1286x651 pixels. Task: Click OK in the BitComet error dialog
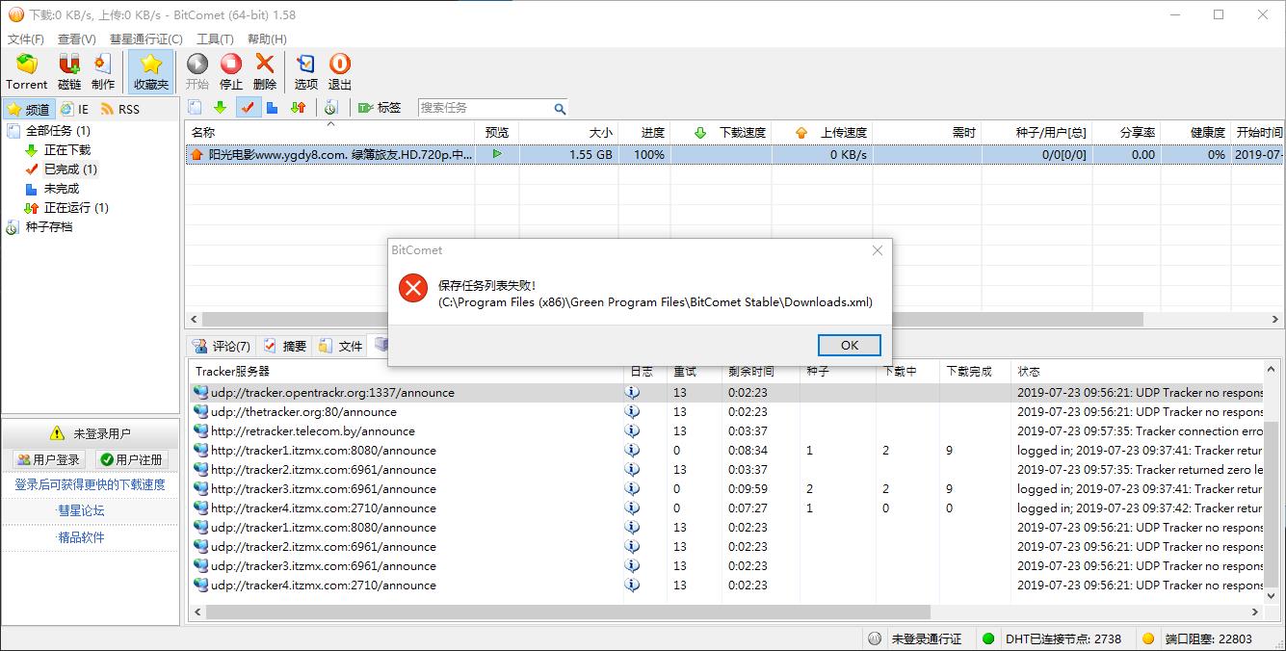click(849, 345)
